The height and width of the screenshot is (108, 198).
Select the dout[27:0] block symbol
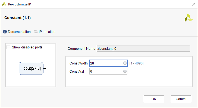[x=31, y=68]
